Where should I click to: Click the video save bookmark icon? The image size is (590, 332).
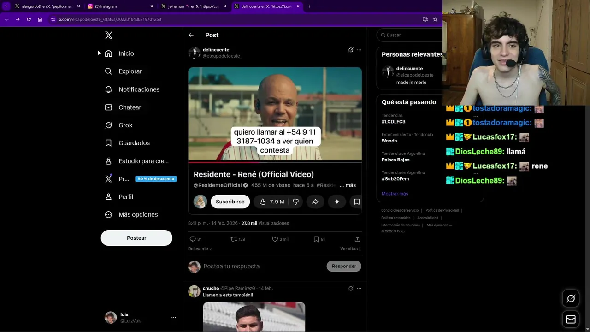point(357,202)
